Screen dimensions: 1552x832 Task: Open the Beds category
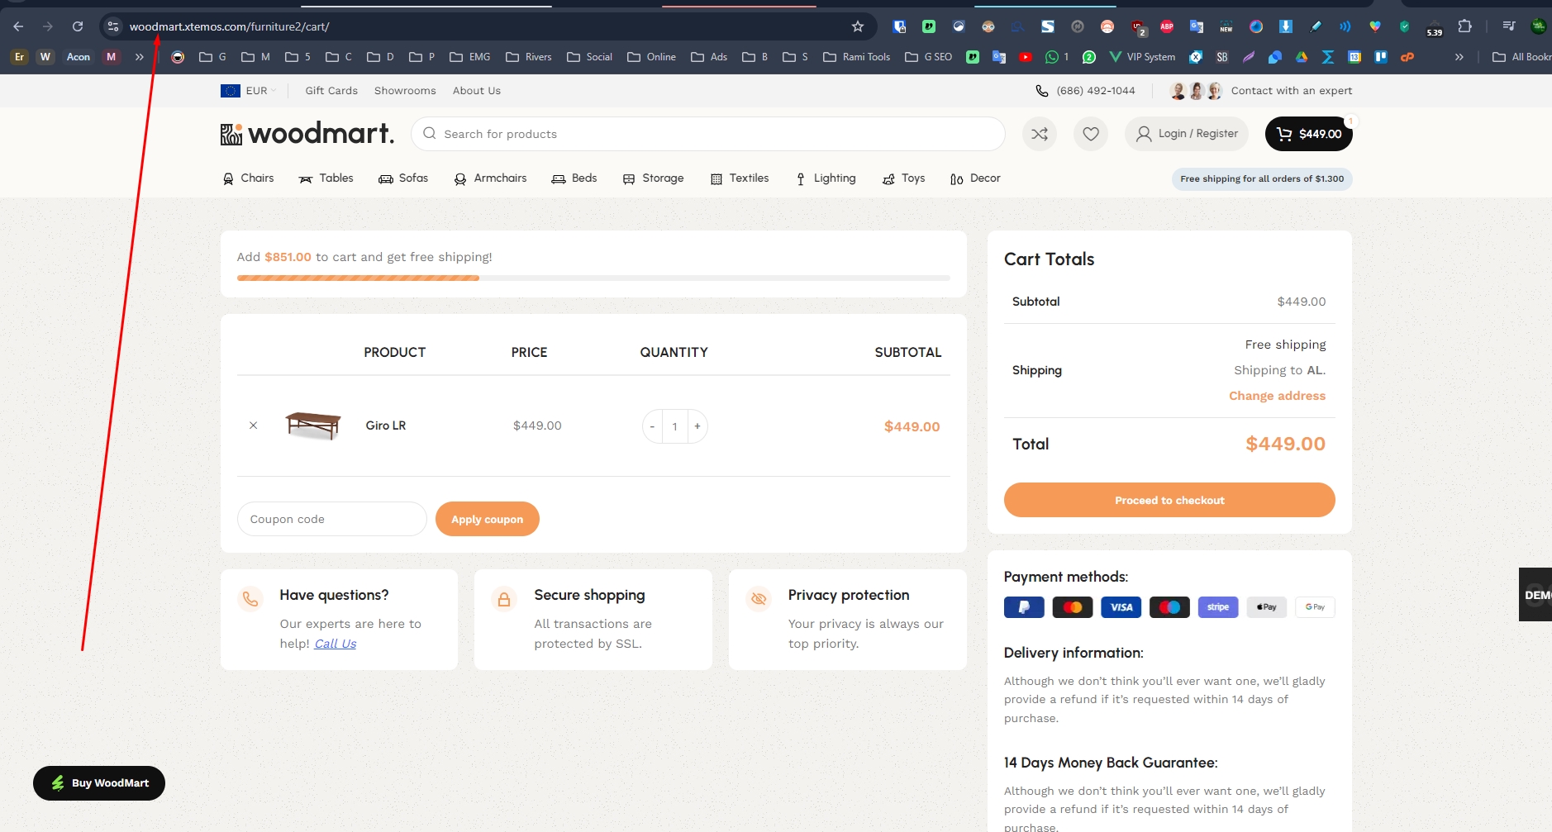pos(574,178)
